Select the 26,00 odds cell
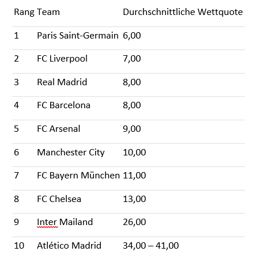Screen dimensions: 268x259 click(x=134, y=222)
